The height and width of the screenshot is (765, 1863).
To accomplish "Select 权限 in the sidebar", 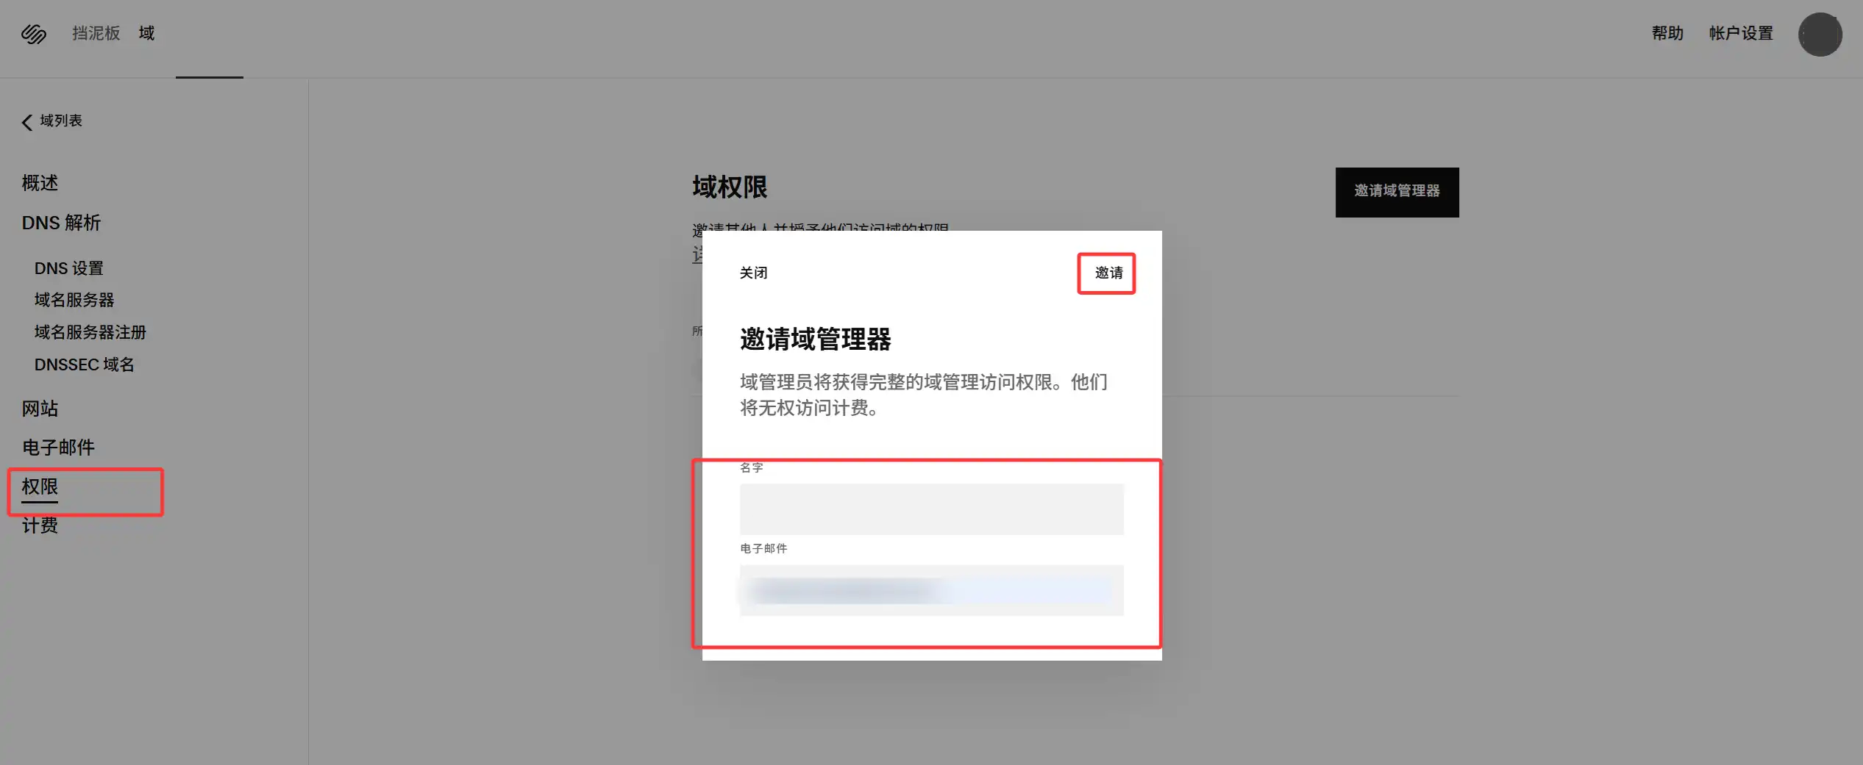I will (40, 487).
